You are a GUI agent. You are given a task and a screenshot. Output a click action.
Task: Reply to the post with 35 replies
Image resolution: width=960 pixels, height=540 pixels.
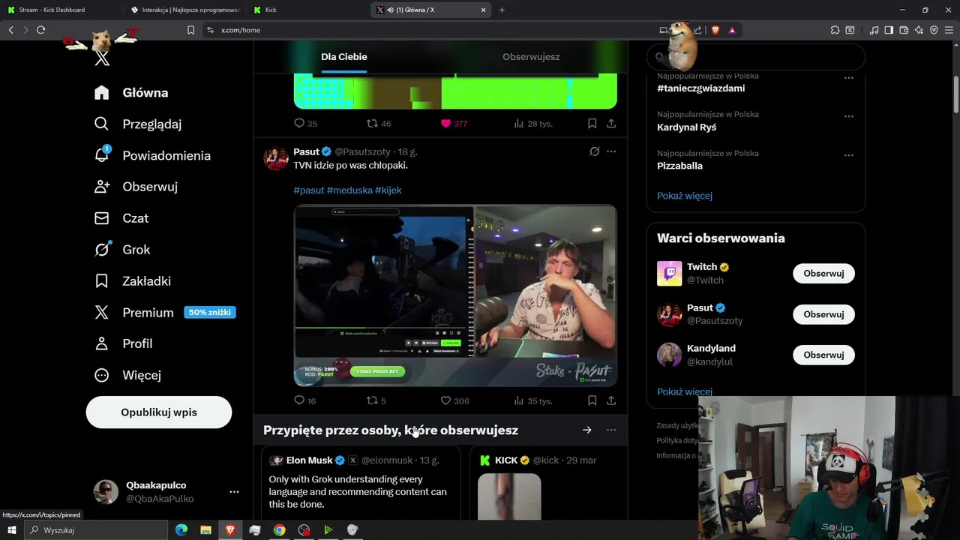coord(299,123)
